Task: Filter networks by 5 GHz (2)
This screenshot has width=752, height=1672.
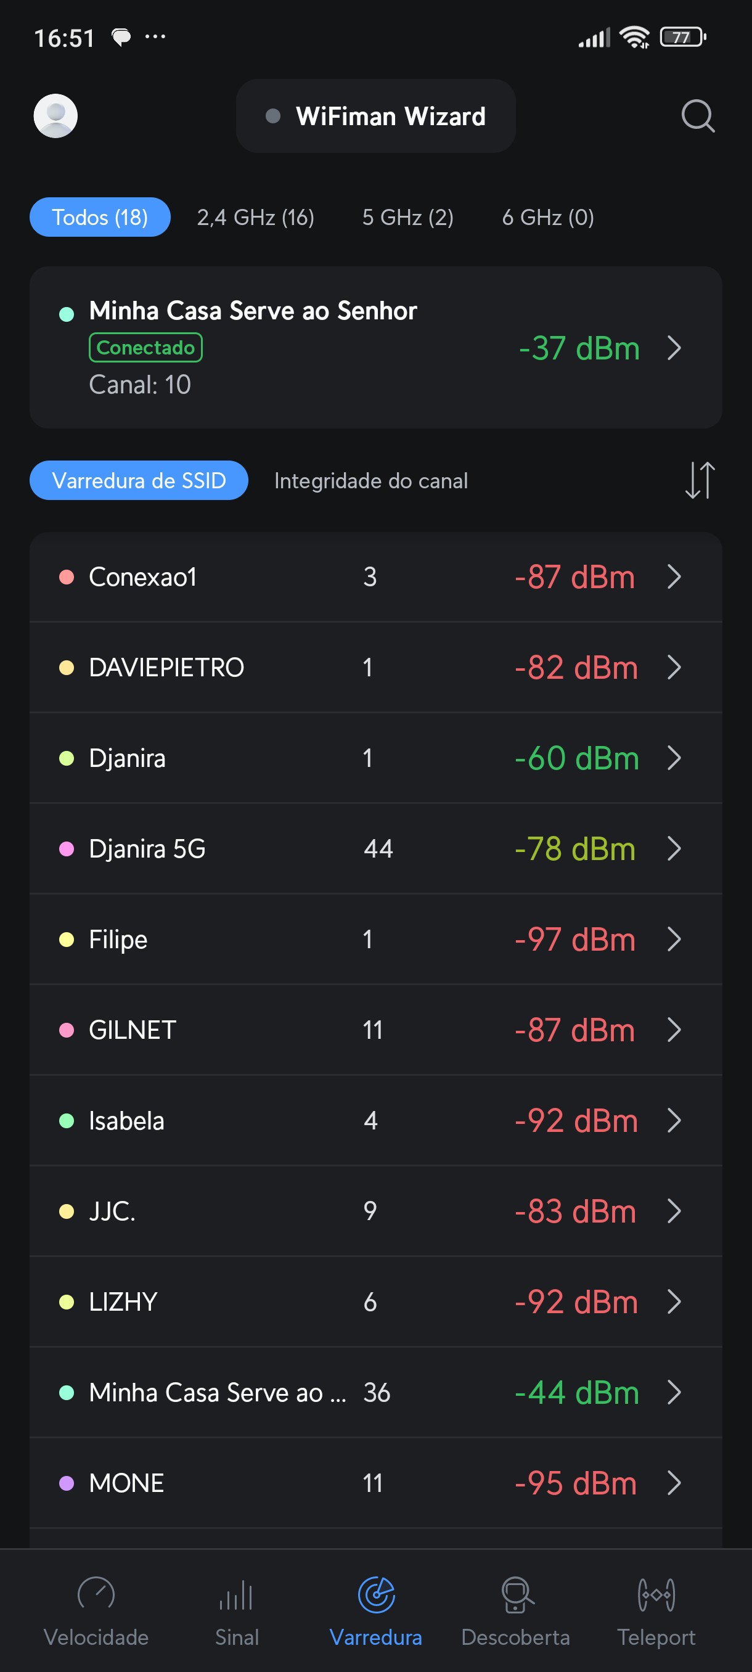Action: point(407,218)
